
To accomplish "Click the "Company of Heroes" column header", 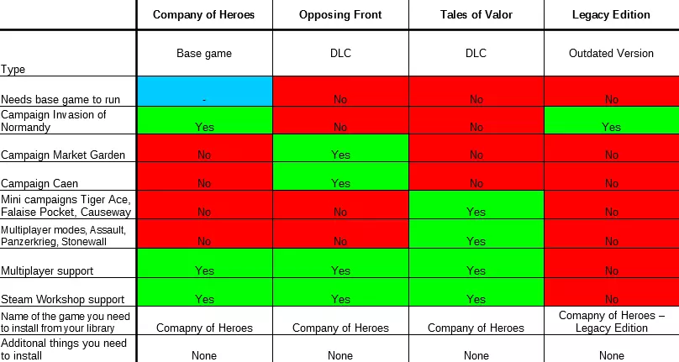I will click(204, 14).
